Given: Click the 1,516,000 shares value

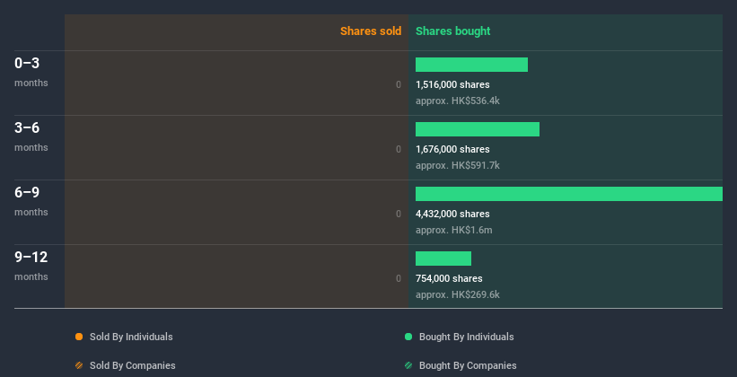Looking at the screenshot, I should click(x=452, y=84).
